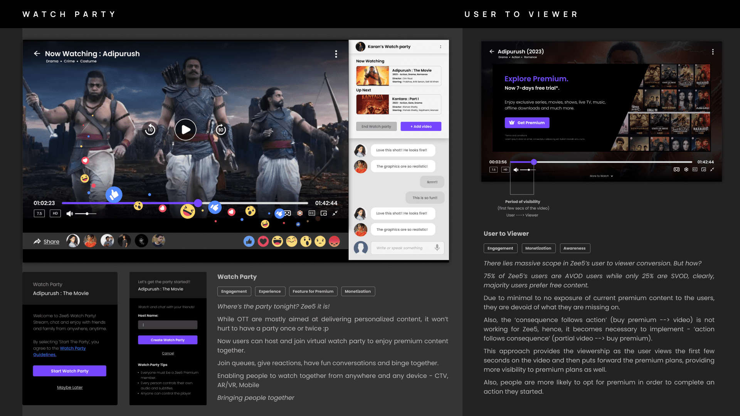
Task: Open the Watch Party Guidelines link
Action: [59, 351]
